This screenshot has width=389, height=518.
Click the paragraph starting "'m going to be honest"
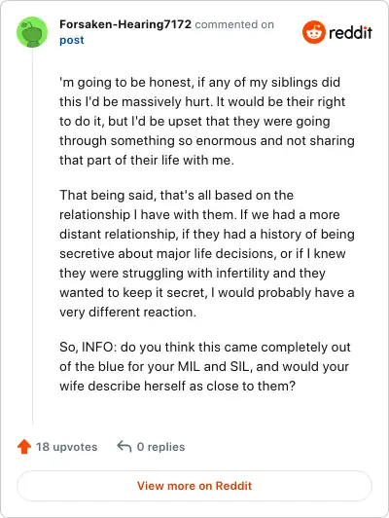207,122
